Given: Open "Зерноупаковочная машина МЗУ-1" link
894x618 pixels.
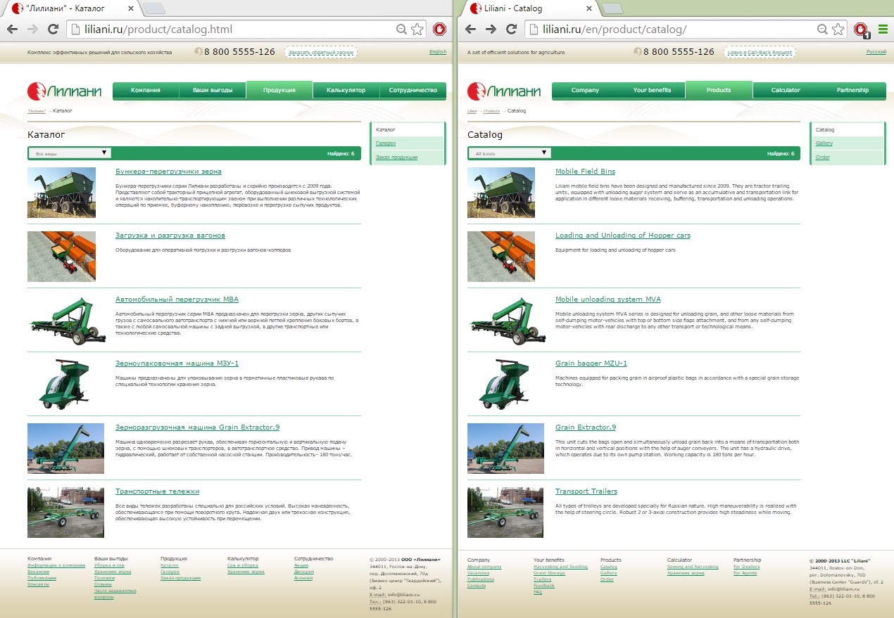Looking at the screenshot, I should [x=177, y=363].
